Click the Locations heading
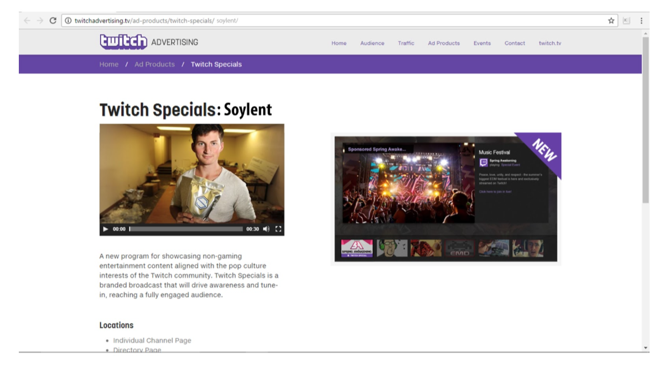Viewport: 664px width, 368px height. point(116,325)
